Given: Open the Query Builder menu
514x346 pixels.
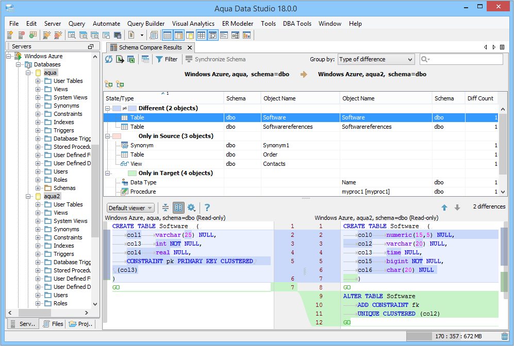Looking at the screenshot, I should tap(146, 24).
